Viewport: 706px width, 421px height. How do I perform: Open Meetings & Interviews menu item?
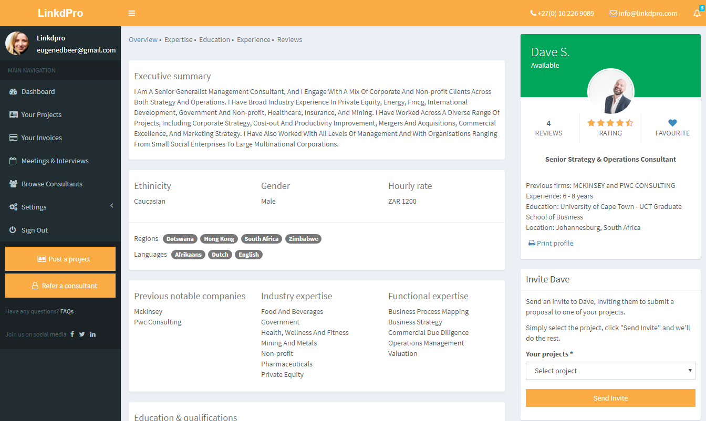(x=60, y=161)
